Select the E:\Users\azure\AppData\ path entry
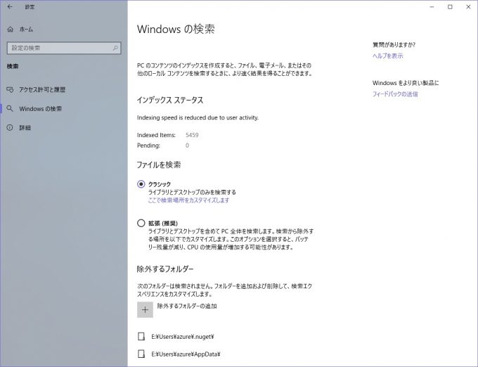This screenshot has width=478, height=367. (186, 354)
